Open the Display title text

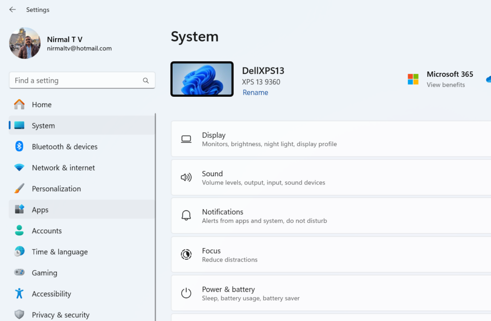(213, 135)
